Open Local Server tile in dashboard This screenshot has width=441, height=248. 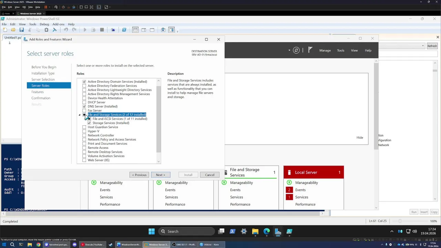[x=314, y=172]
